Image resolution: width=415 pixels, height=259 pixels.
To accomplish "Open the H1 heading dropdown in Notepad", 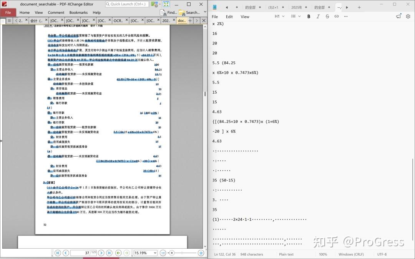I will (x=279, y=16).
